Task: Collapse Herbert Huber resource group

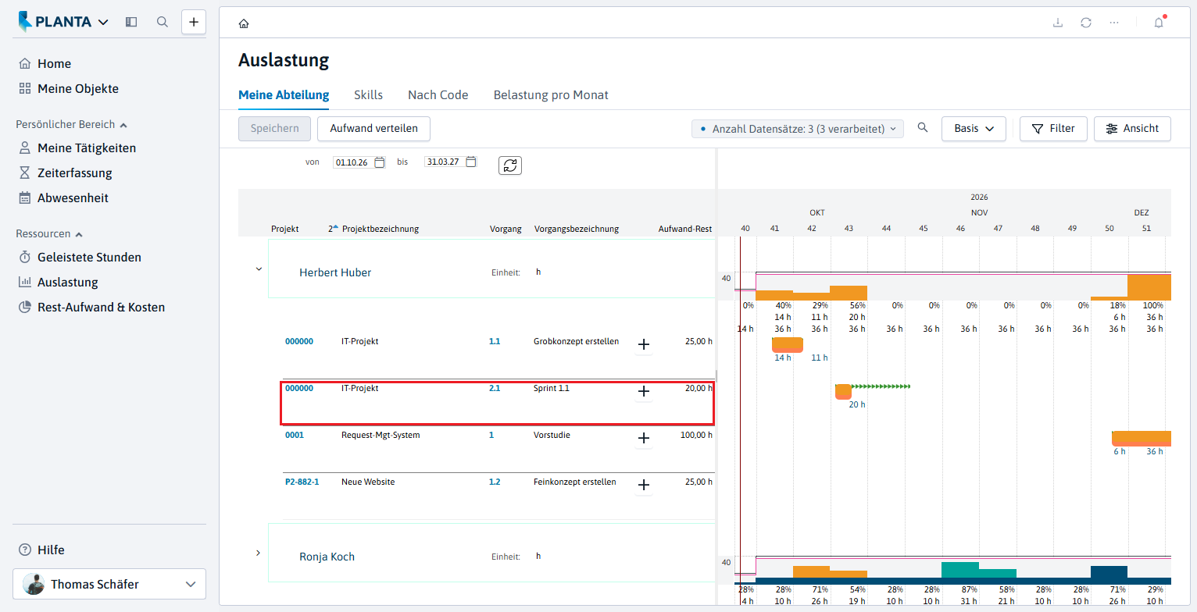Action: pos(259,269)
